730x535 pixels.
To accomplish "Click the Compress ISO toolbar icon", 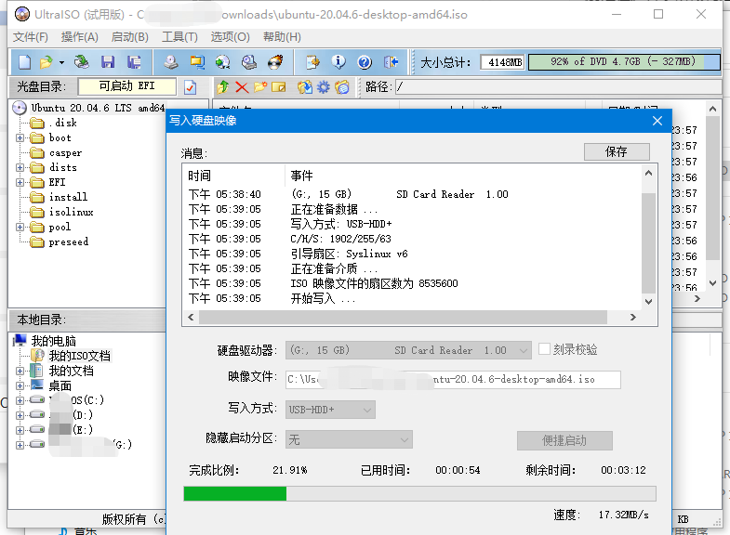I will click(197, 62).
